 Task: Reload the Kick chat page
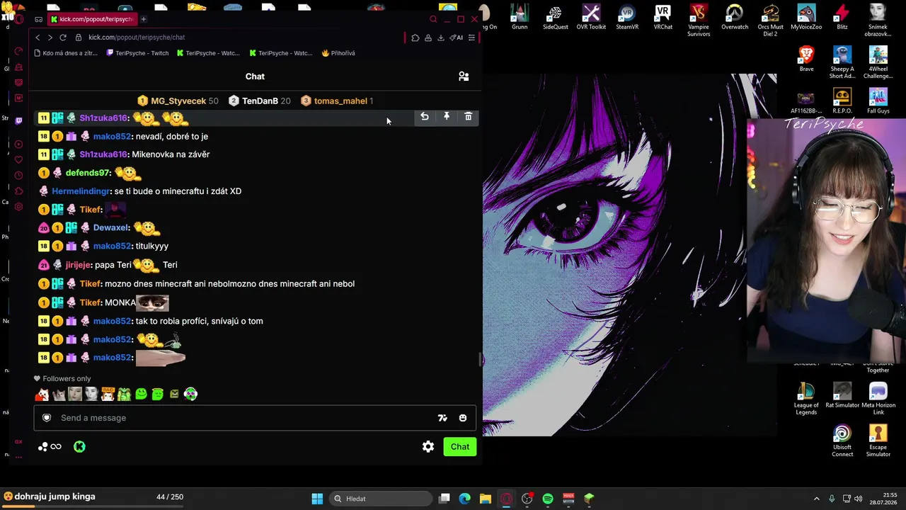63,38
